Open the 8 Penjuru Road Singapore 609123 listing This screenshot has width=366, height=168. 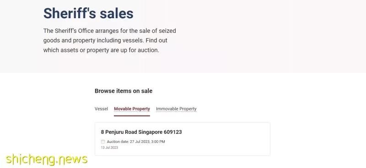click(x=141, y=132)
